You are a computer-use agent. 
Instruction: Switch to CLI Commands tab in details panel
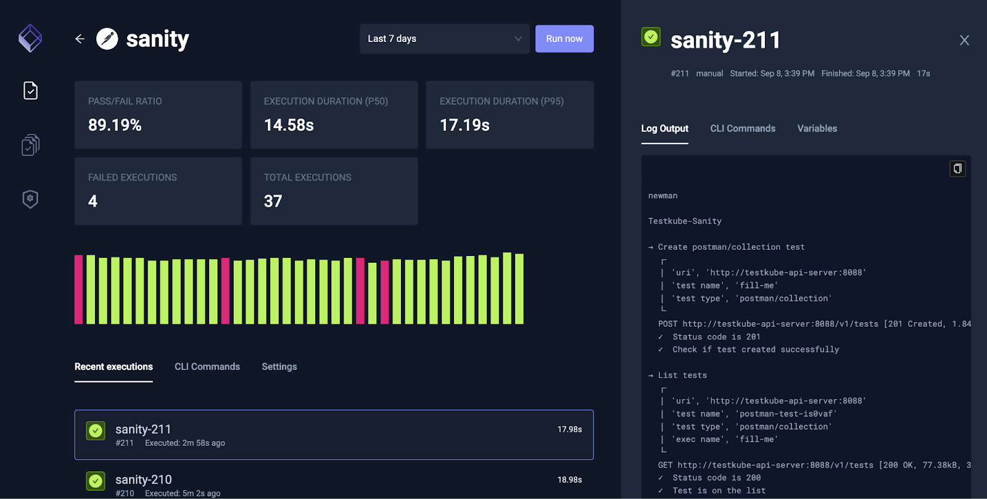(x=742, y=128)
